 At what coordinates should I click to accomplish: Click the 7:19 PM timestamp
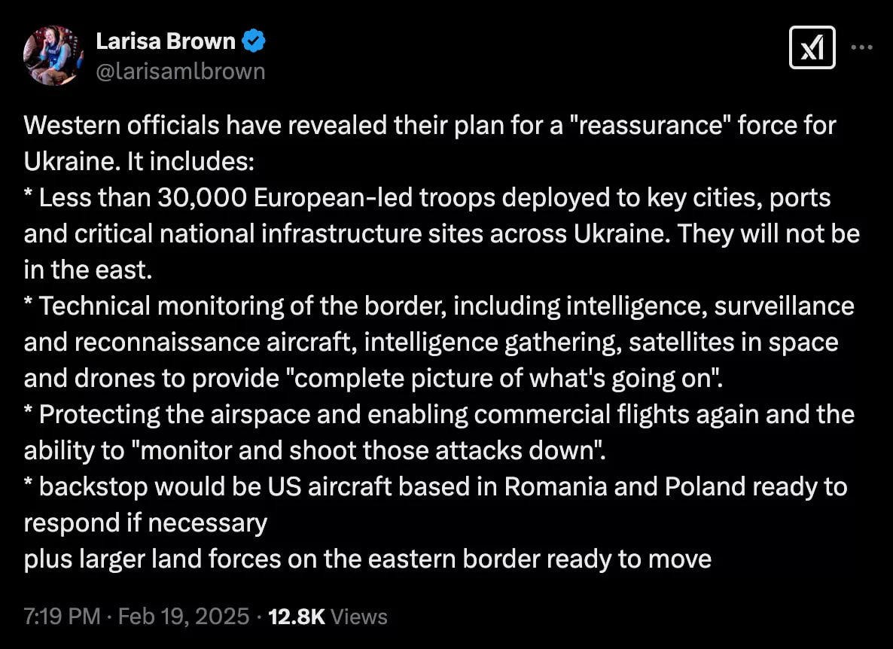[62, 617]
